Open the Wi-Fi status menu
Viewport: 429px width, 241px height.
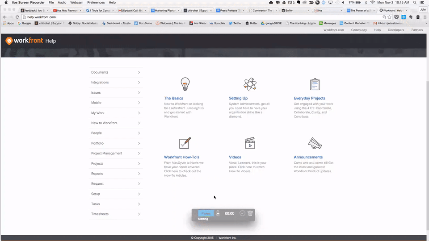click(372, 3)
